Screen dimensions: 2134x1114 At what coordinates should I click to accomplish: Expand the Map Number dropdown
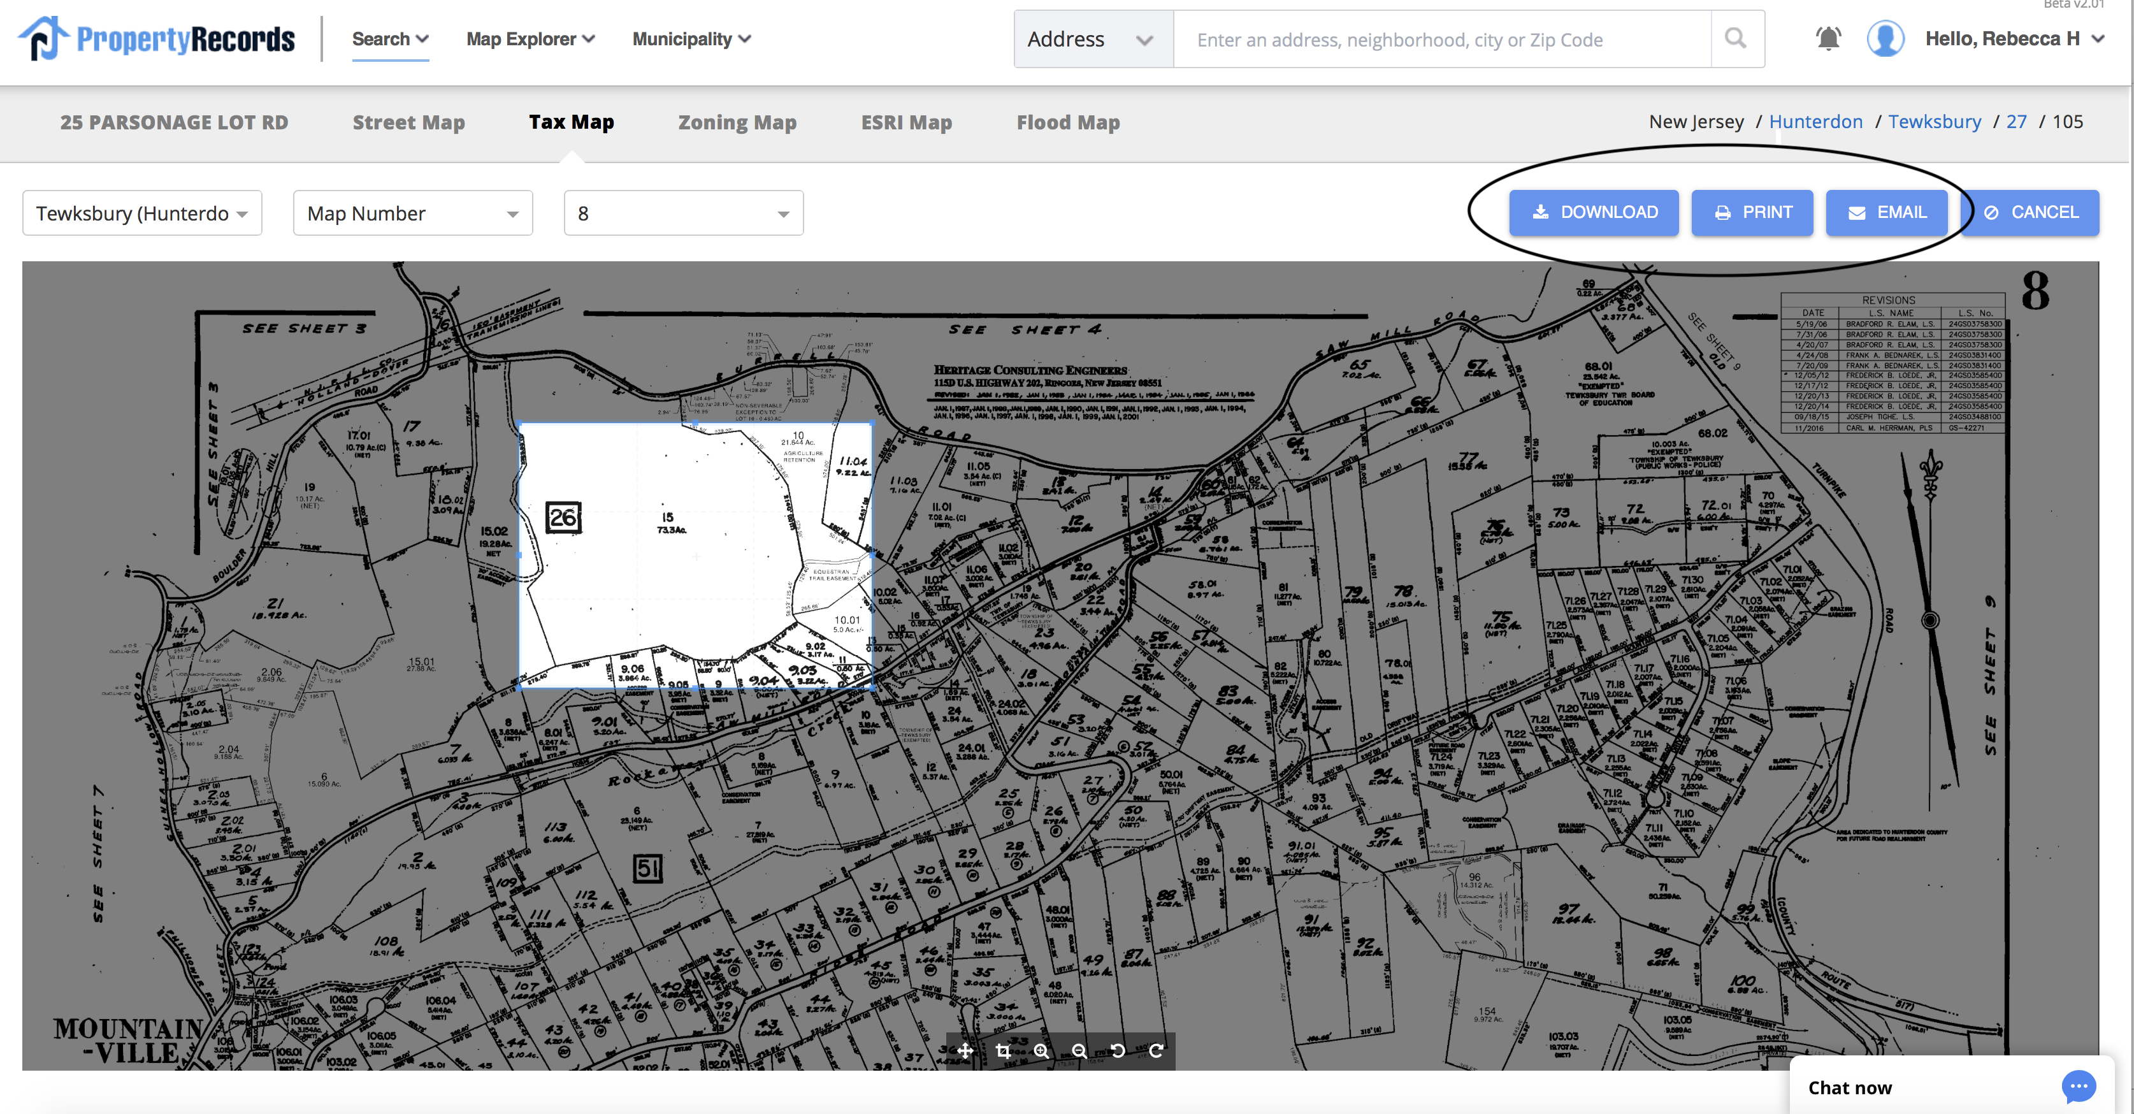pos(412,213)
